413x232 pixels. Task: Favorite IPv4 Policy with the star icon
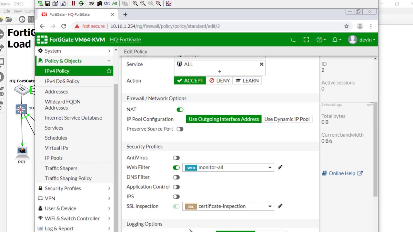[109, 71]
